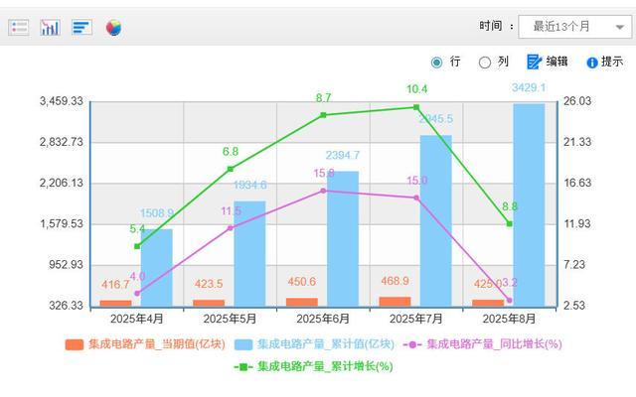Click the 2025年6月 purple line data point
636x397 pixels.
click(x=323, y=191)
